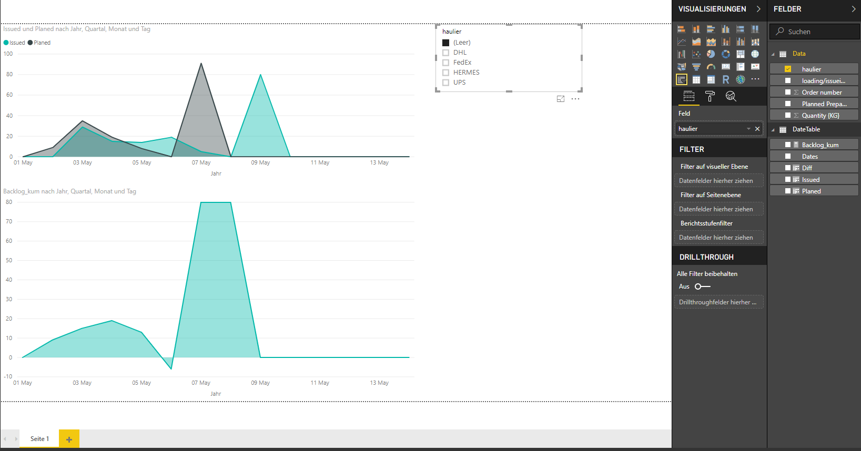
Task: Collapse the Felder pane chevron
Action: 854,9
